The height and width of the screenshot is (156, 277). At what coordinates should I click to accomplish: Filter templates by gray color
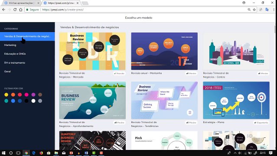click(x=40, y=101)
